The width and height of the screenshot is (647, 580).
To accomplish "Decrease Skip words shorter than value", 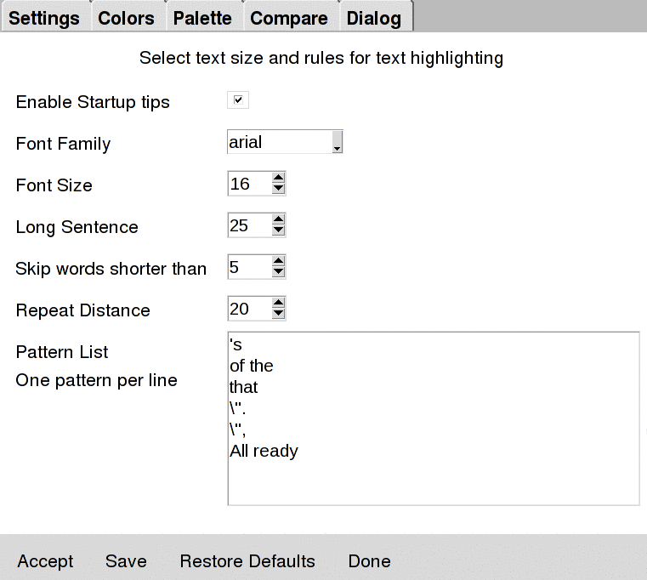I will pyautogui.click(x=279, y=272).
